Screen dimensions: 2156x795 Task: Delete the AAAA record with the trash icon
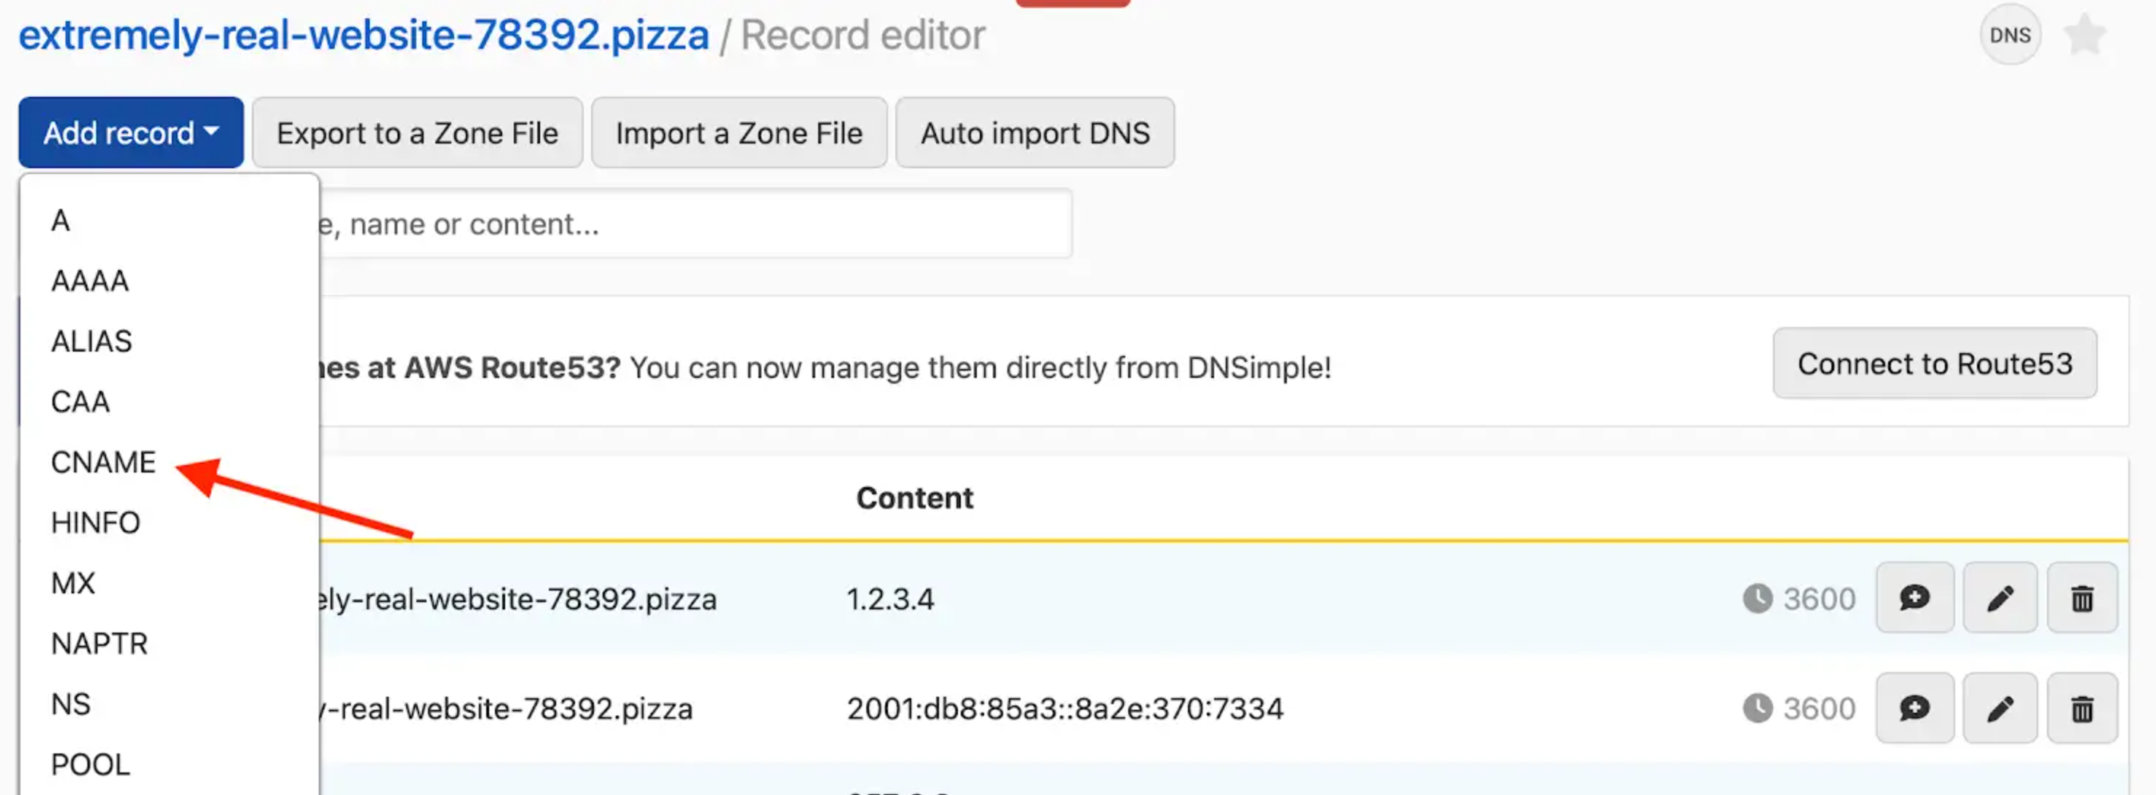2083,708
